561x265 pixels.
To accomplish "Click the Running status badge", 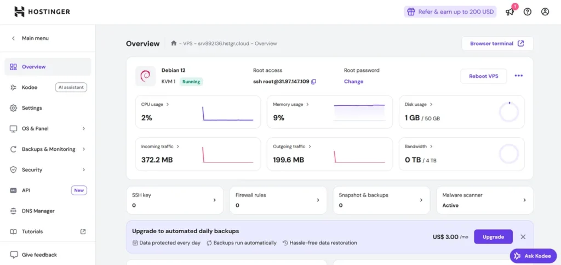I will coord(191,82).
